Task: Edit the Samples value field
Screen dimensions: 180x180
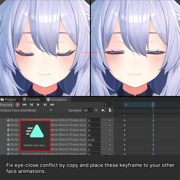Action: coord(88,110)
